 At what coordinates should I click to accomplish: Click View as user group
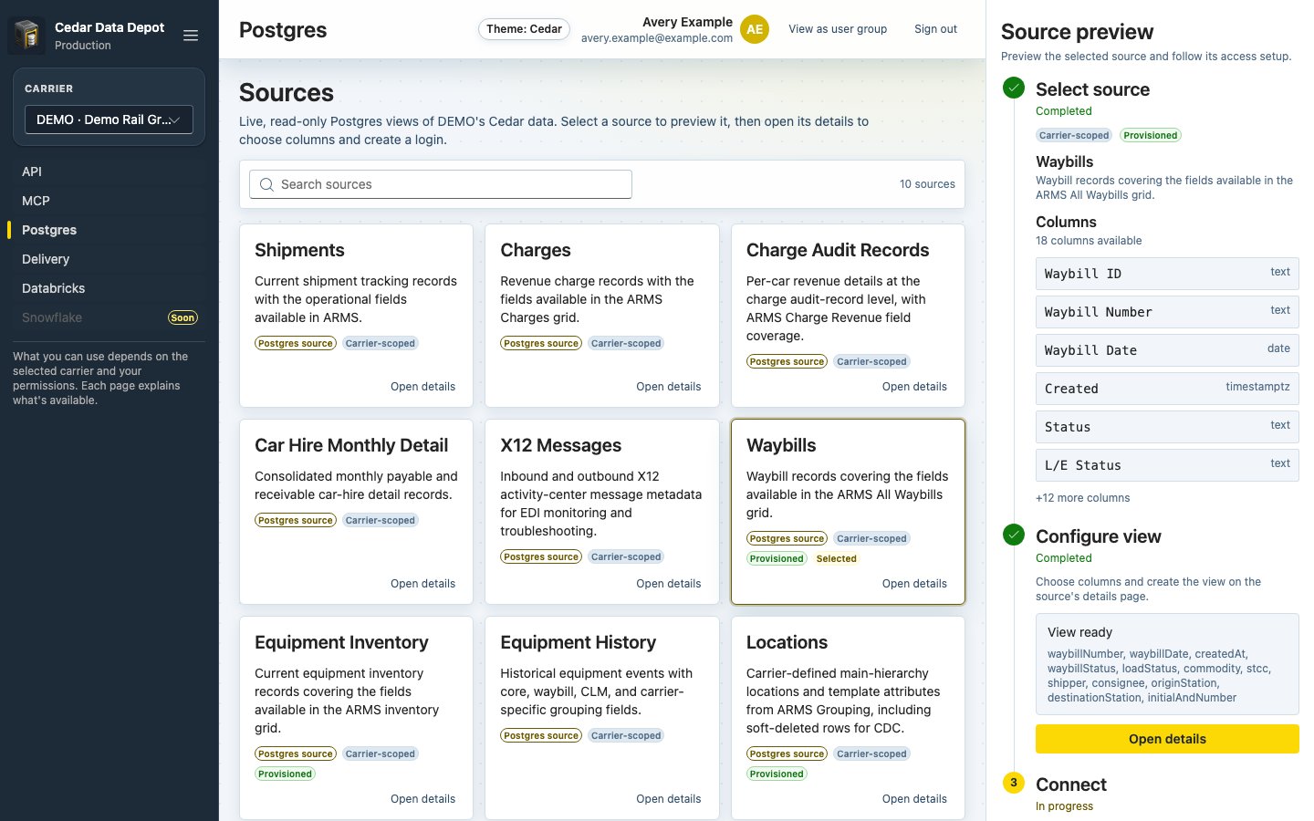point(838,29)
